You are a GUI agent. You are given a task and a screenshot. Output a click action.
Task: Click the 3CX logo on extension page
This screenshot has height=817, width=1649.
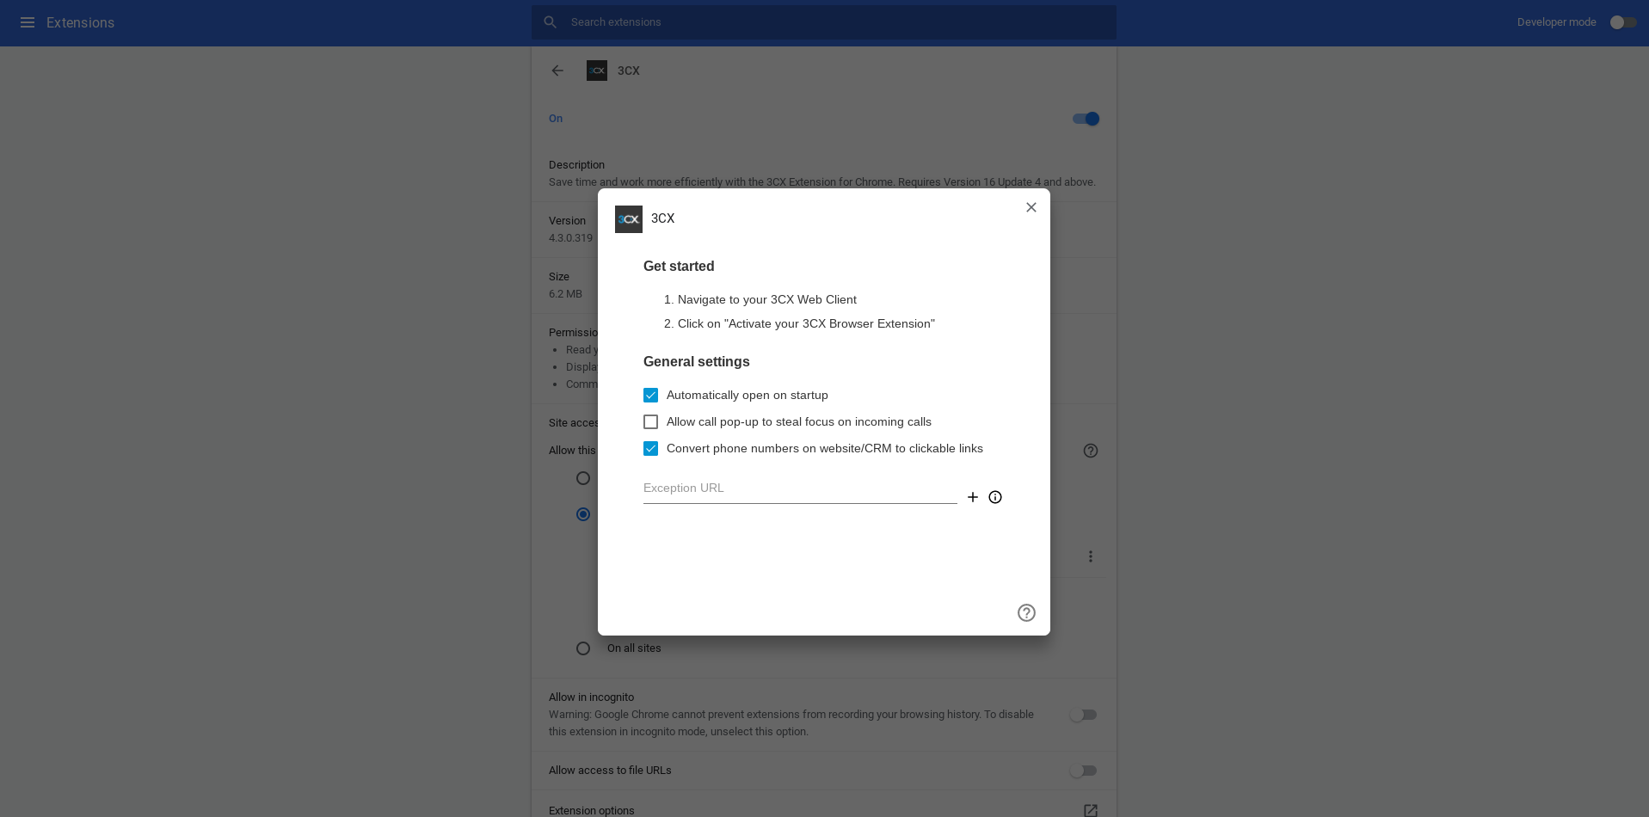pyautogui.click(x=597, y=71)
